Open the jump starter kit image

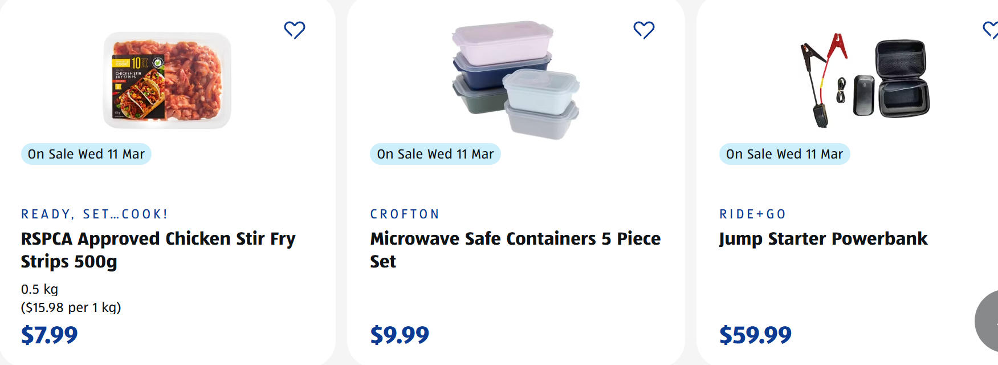coord(864,80)
